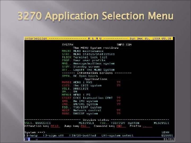Viewport: 191px width, 143px height.
Task: Click the 31/013 cursor position indicator
Action: 169,139
